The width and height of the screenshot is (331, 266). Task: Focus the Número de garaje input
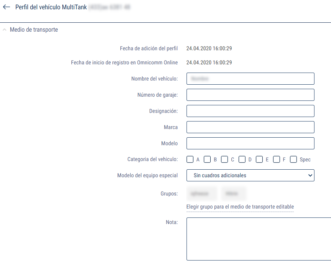click(250, 95)
